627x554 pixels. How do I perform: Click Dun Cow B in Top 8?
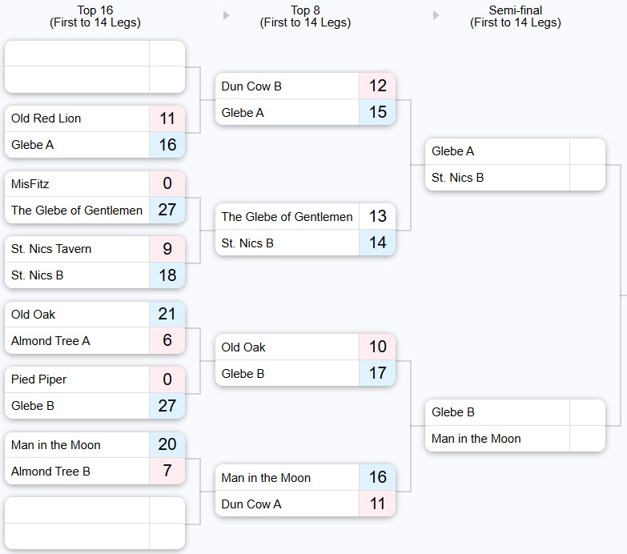tap(251, 86)
